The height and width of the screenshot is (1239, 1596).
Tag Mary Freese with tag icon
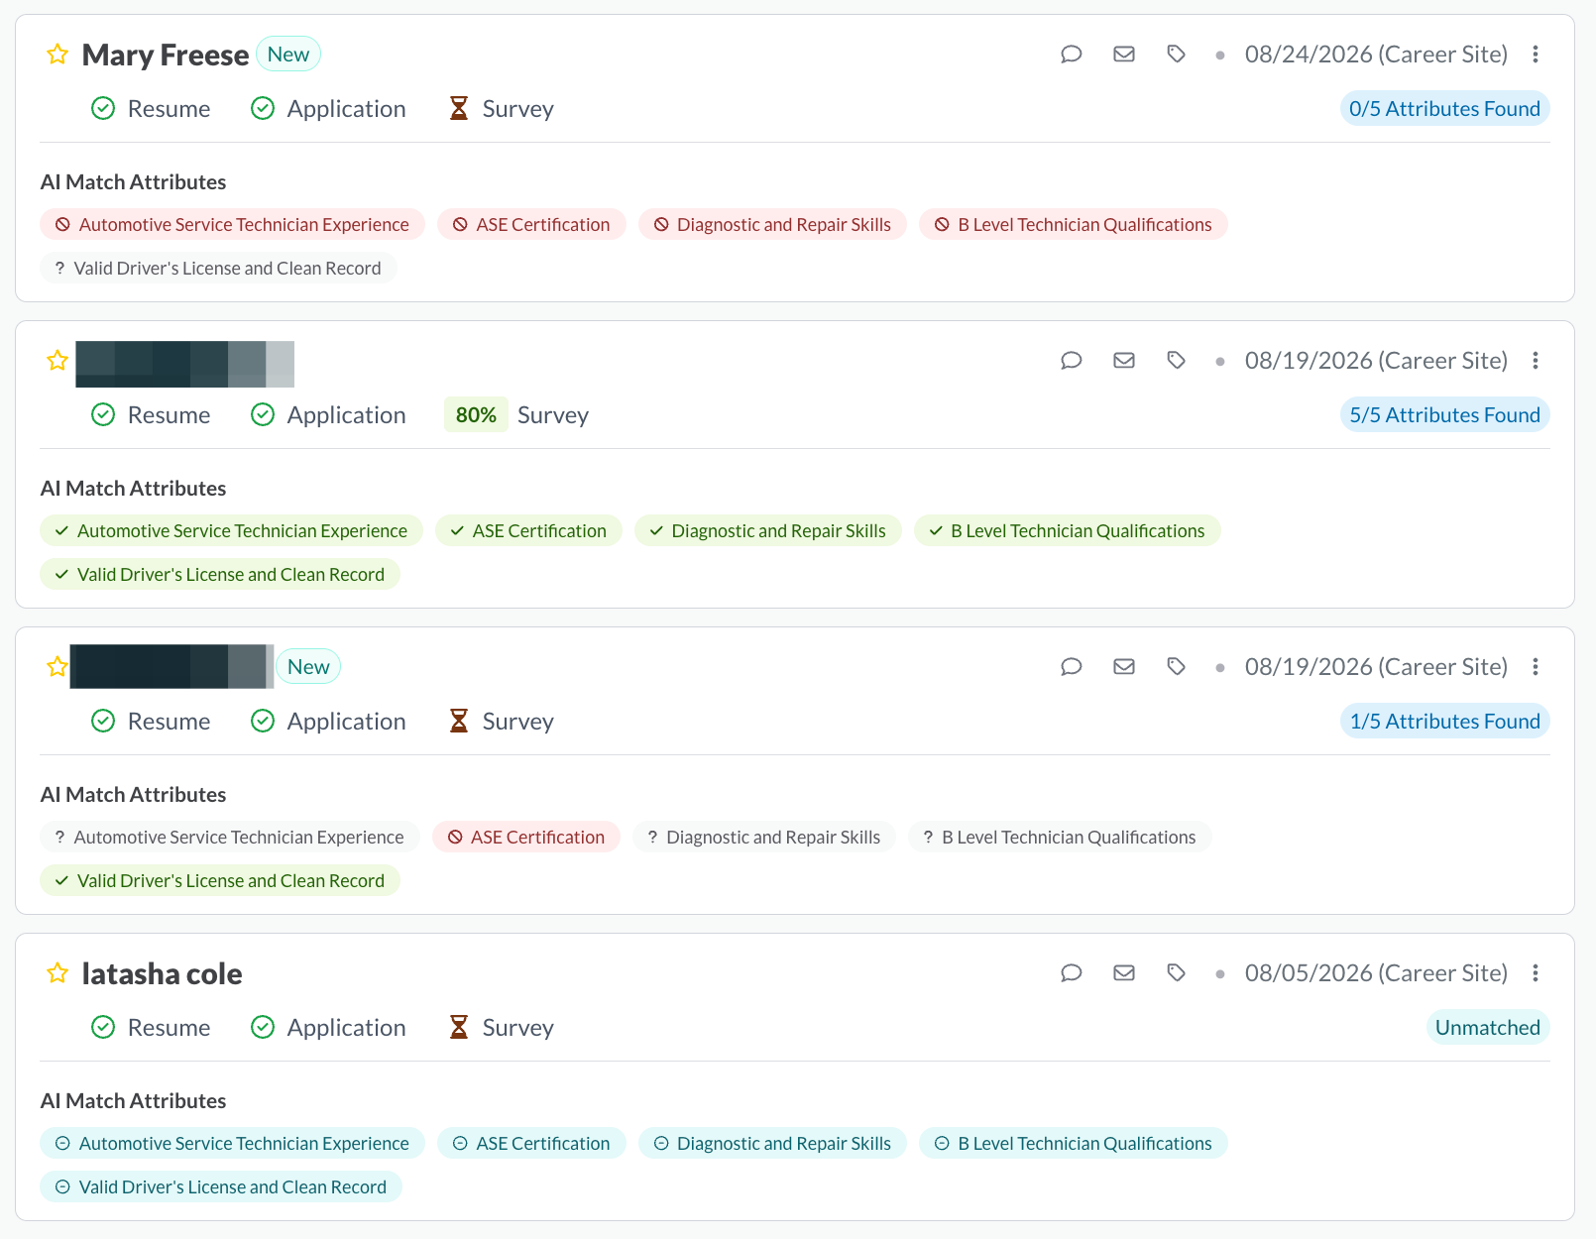1177,55
